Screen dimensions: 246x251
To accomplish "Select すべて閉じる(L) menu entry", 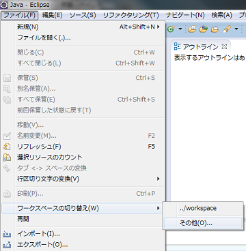I will [83, 63].
